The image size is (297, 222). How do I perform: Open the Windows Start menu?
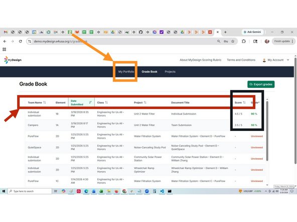pyautogui.click(x=4, y=191)
